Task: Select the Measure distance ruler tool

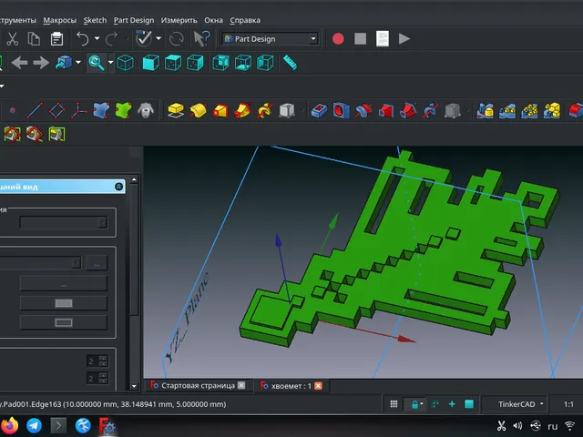Action: [x=290, y=63]
